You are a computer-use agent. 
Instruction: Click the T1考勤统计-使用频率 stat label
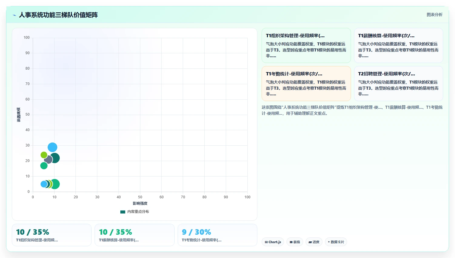point(202,240)
